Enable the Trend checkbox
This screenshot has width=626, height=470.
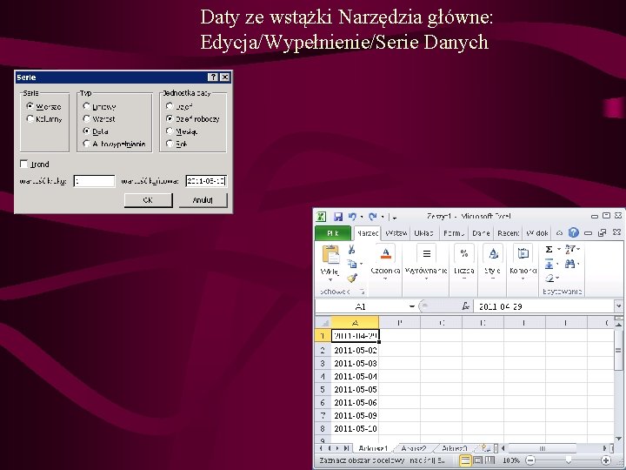(24, 164)
